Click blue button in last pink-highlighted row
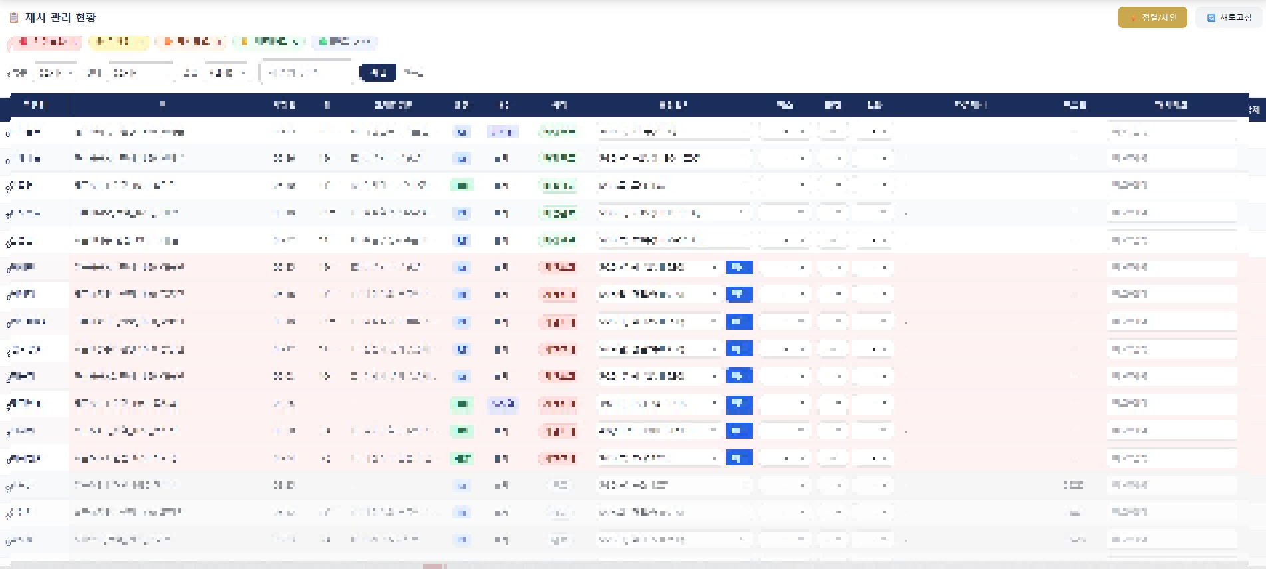Image resolution: width=1266 pixels, height=569 pixels. (x=739, y=458)
